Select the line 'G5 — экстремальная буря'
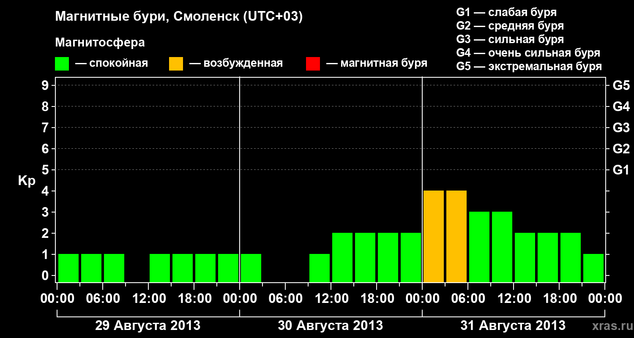Image resolution: width=634 pixels, height=338 pixels. coord(529,66)
